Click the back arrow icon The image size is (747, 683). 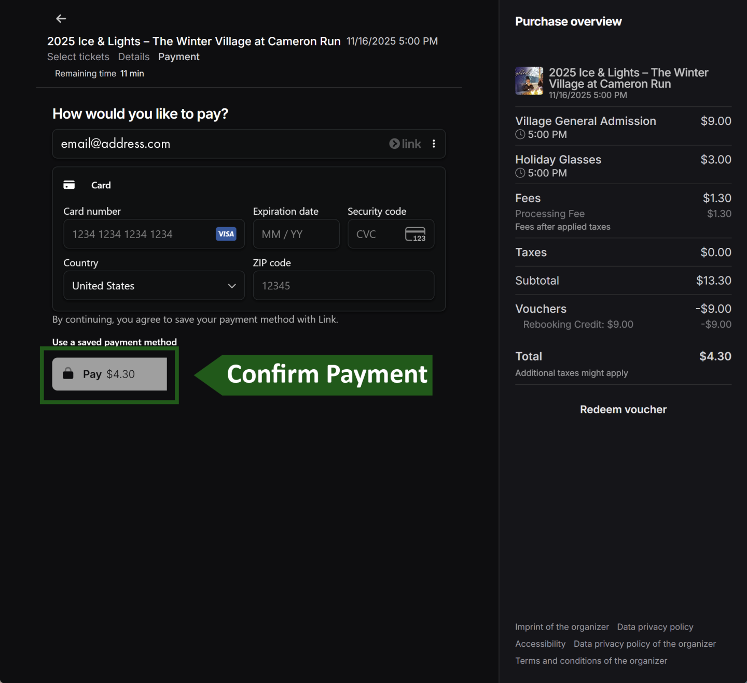61,19
